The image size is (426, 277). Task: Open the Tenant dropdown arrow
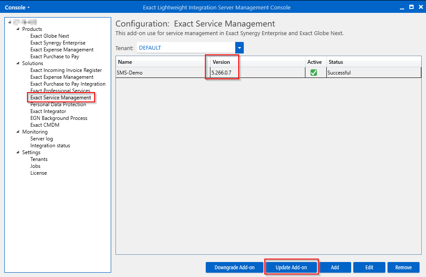pyautogui.click(x=240, y=48)
